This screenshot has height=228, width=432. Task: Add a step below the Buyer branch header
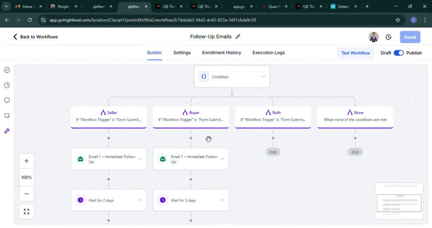(x=191, y=138)
